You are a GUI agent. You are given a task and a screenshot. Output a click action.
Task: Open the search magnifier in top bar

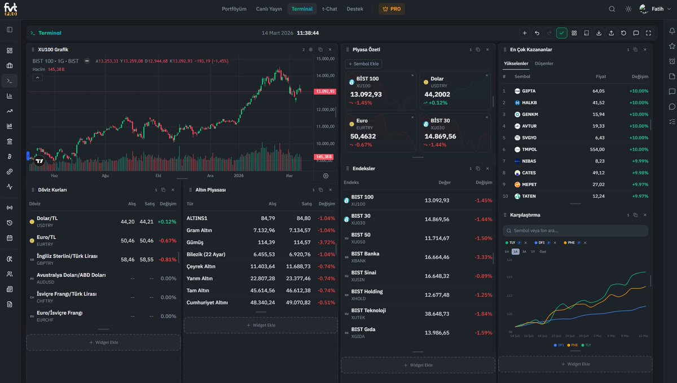[612, 9]
